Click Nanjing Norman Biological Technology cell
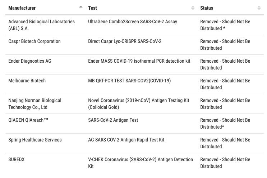 tap(35, 104)
